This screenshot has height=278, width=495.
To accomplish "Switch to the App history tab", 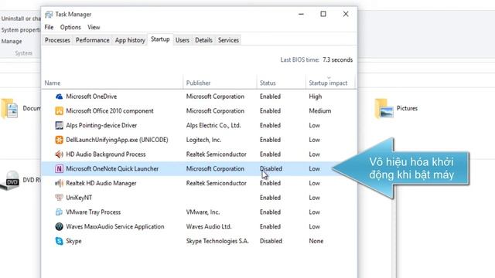I will pos(130,40).
